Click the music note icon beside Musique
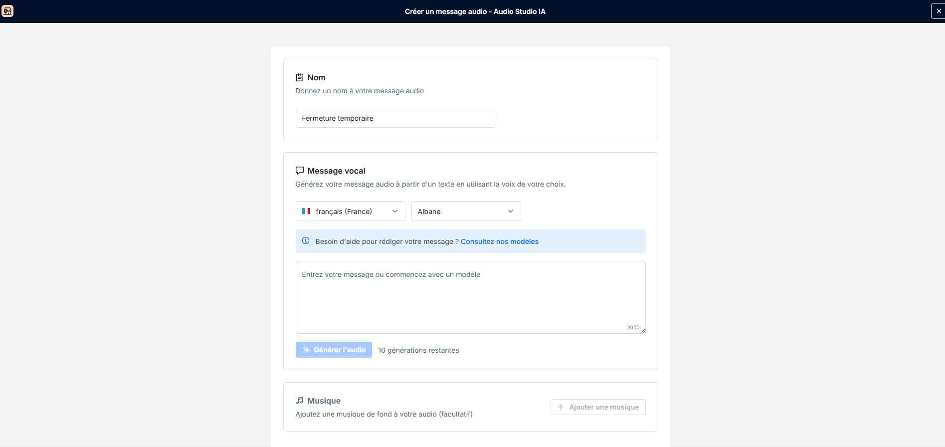 coord(300,401)
